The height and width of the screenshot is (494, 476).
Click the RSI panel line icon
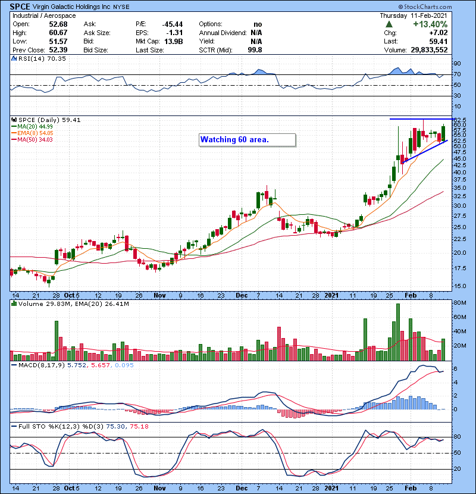(x=14, y=58)
